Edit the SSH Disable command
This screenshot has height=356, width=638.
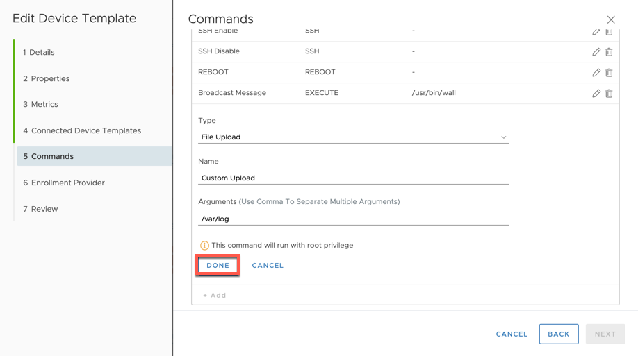[596, 51]
